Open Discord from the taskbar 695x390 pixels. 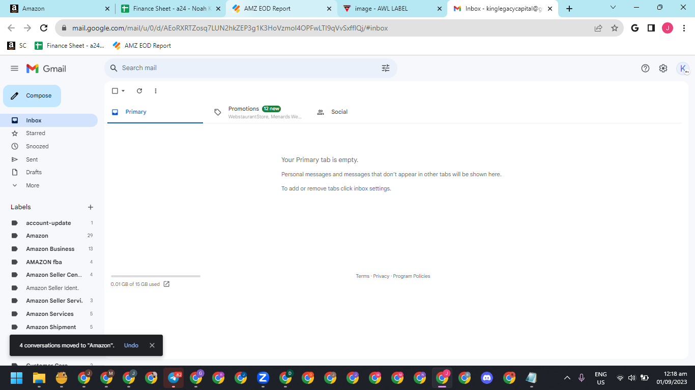487,378
